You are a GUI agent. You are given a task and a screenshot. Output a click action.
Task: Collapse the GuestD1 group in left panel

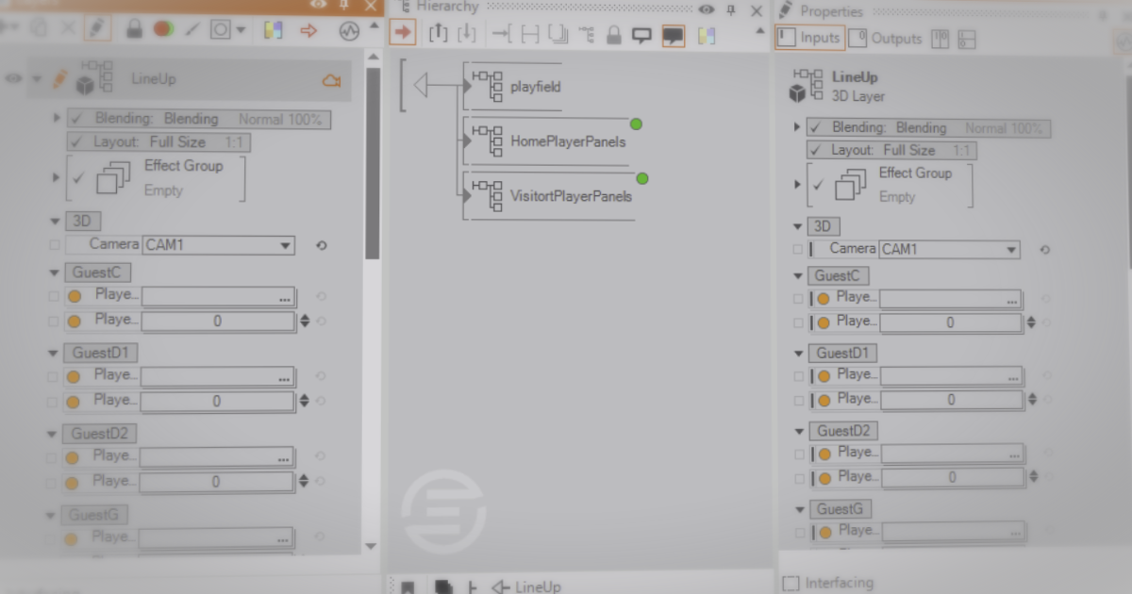[x=54, y=354]
